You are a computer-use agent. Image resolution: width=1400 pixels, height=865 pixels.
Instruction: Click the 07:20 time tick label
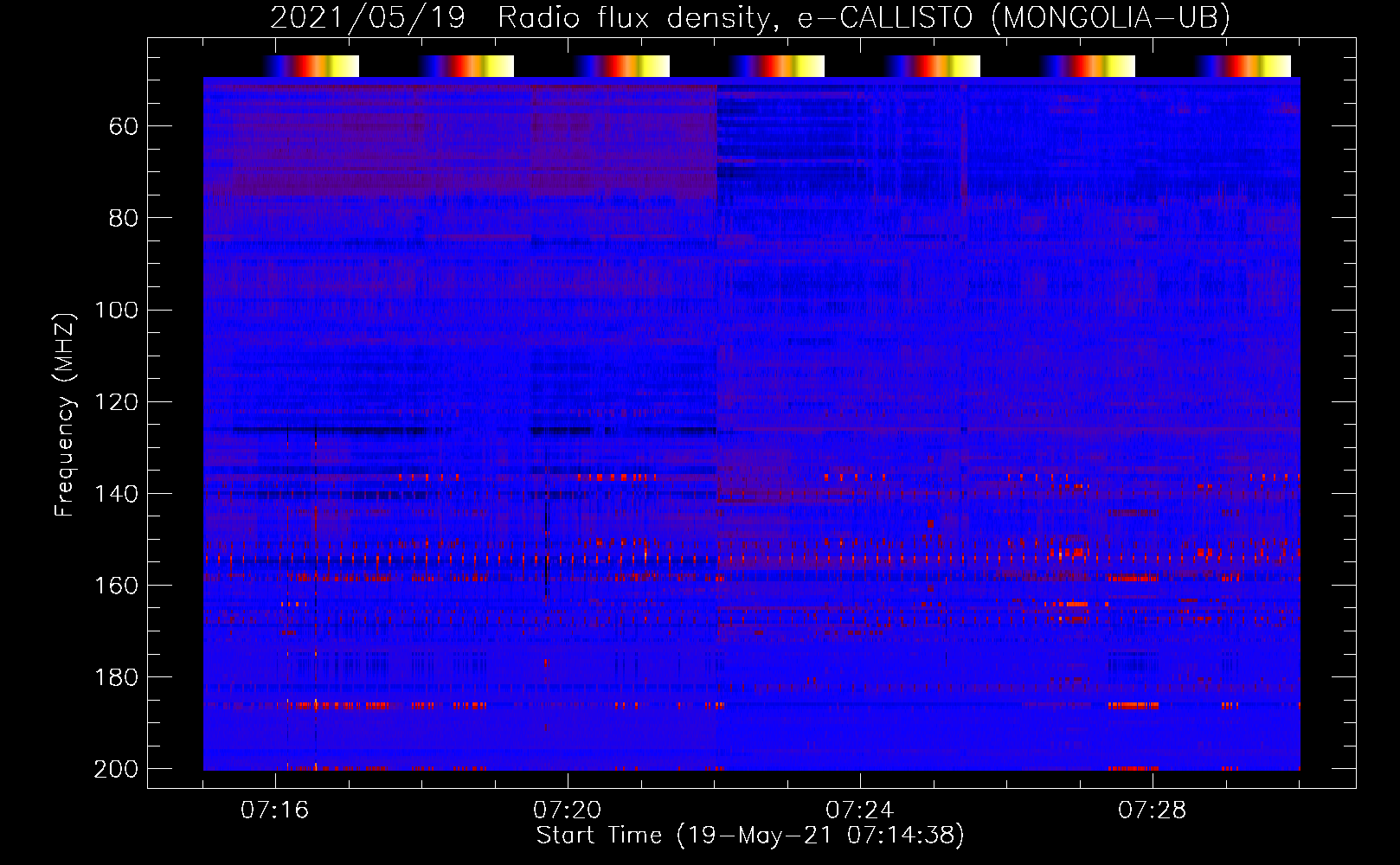[x=567, y=811]
